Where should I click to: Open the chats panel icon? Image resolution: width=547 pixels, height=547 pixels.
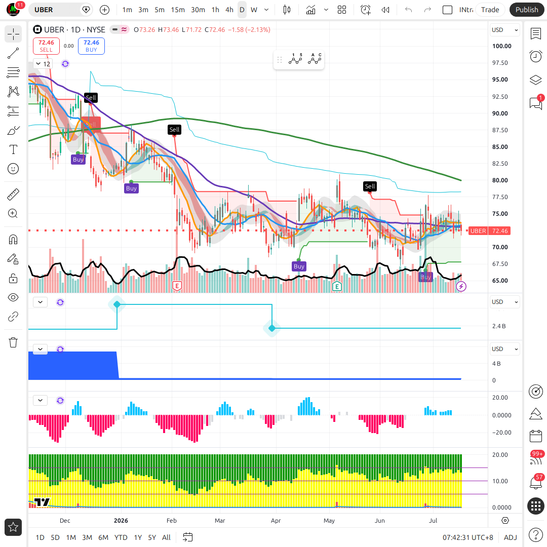point(536,103)
